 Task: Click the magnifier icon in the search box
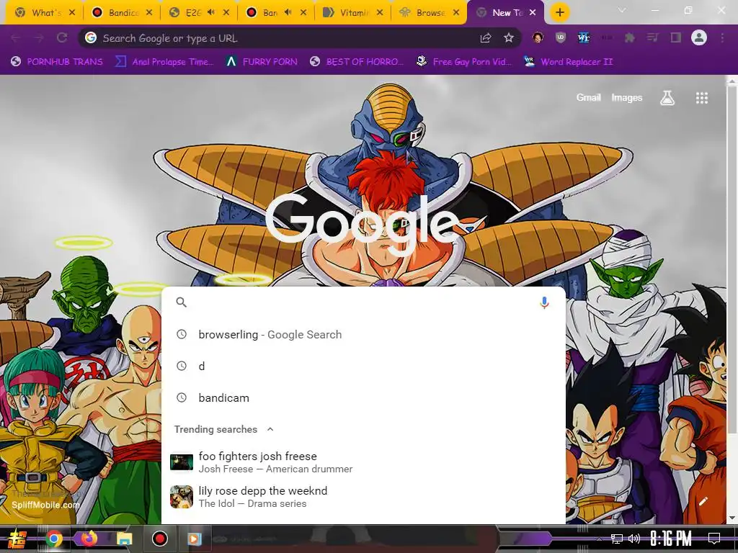(181, 302)
